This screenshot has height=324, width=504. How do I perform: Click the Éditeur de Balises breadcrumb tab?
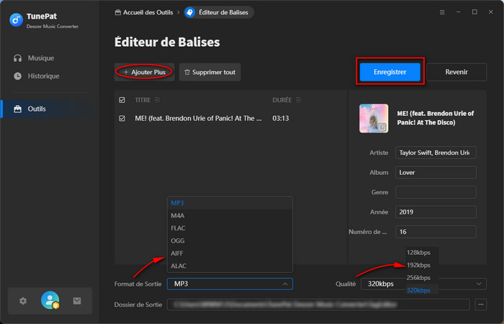(219, 12)
